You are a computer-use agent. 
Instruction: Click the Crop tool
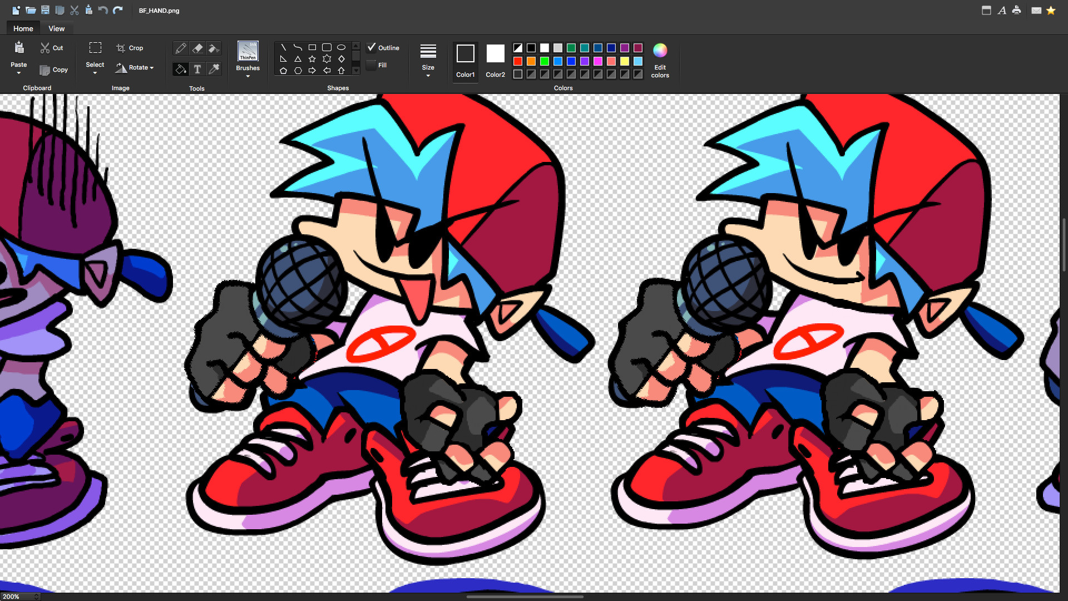coord(130,48)
